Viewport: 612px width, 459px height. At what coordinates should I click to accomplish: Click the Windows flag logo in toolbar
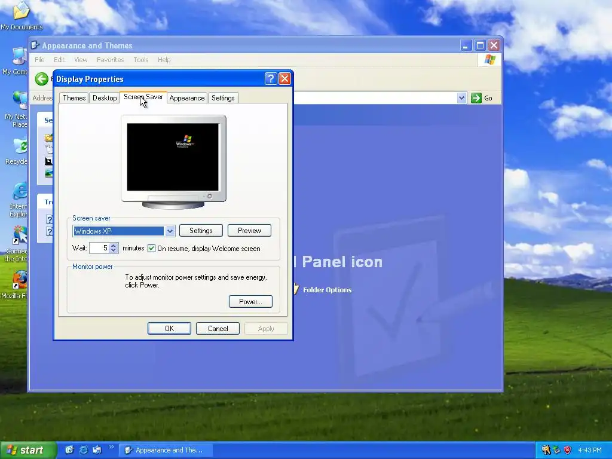tap(489, 60)
